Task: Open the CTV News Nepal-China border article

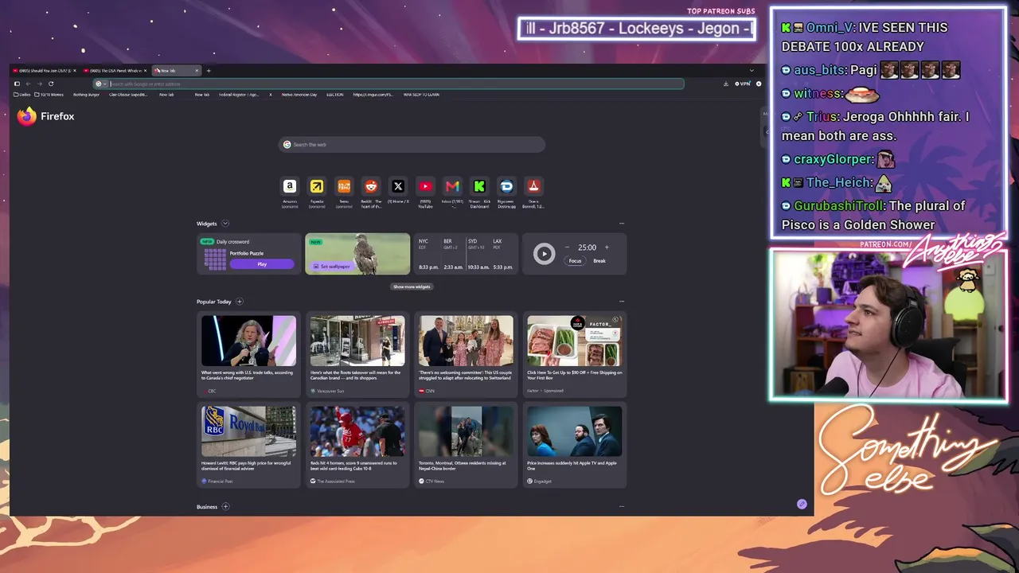Action: point(467,445)
